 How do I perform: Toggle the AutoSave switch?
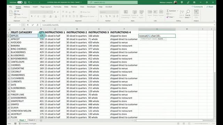(x=20, y=2)
